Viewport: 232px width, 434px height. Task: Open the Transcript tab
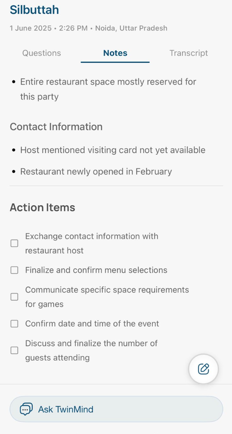(x=189, y=53)
